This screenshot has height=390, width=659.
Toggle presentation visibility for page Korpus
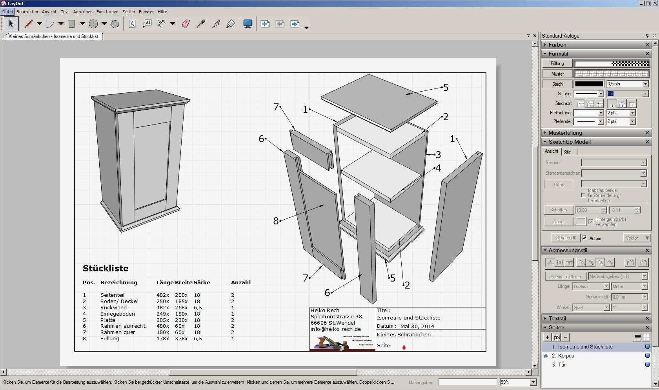click(x=648, y=356)
